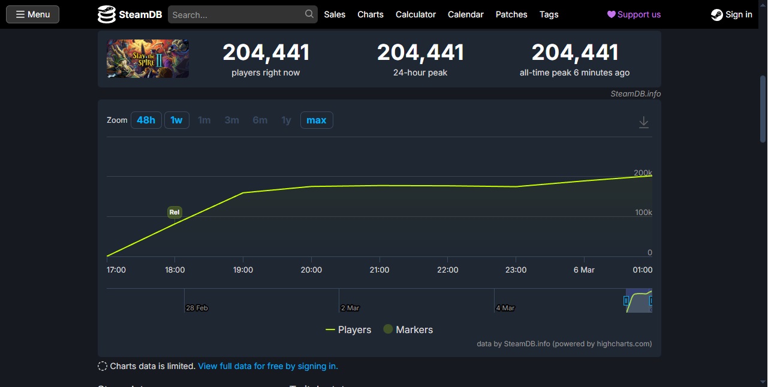Image resolution: width=768 pixels, height=387 pixels.
Task: Open the Slay the Spire II game thumbnail
Action: click(147, 59)
